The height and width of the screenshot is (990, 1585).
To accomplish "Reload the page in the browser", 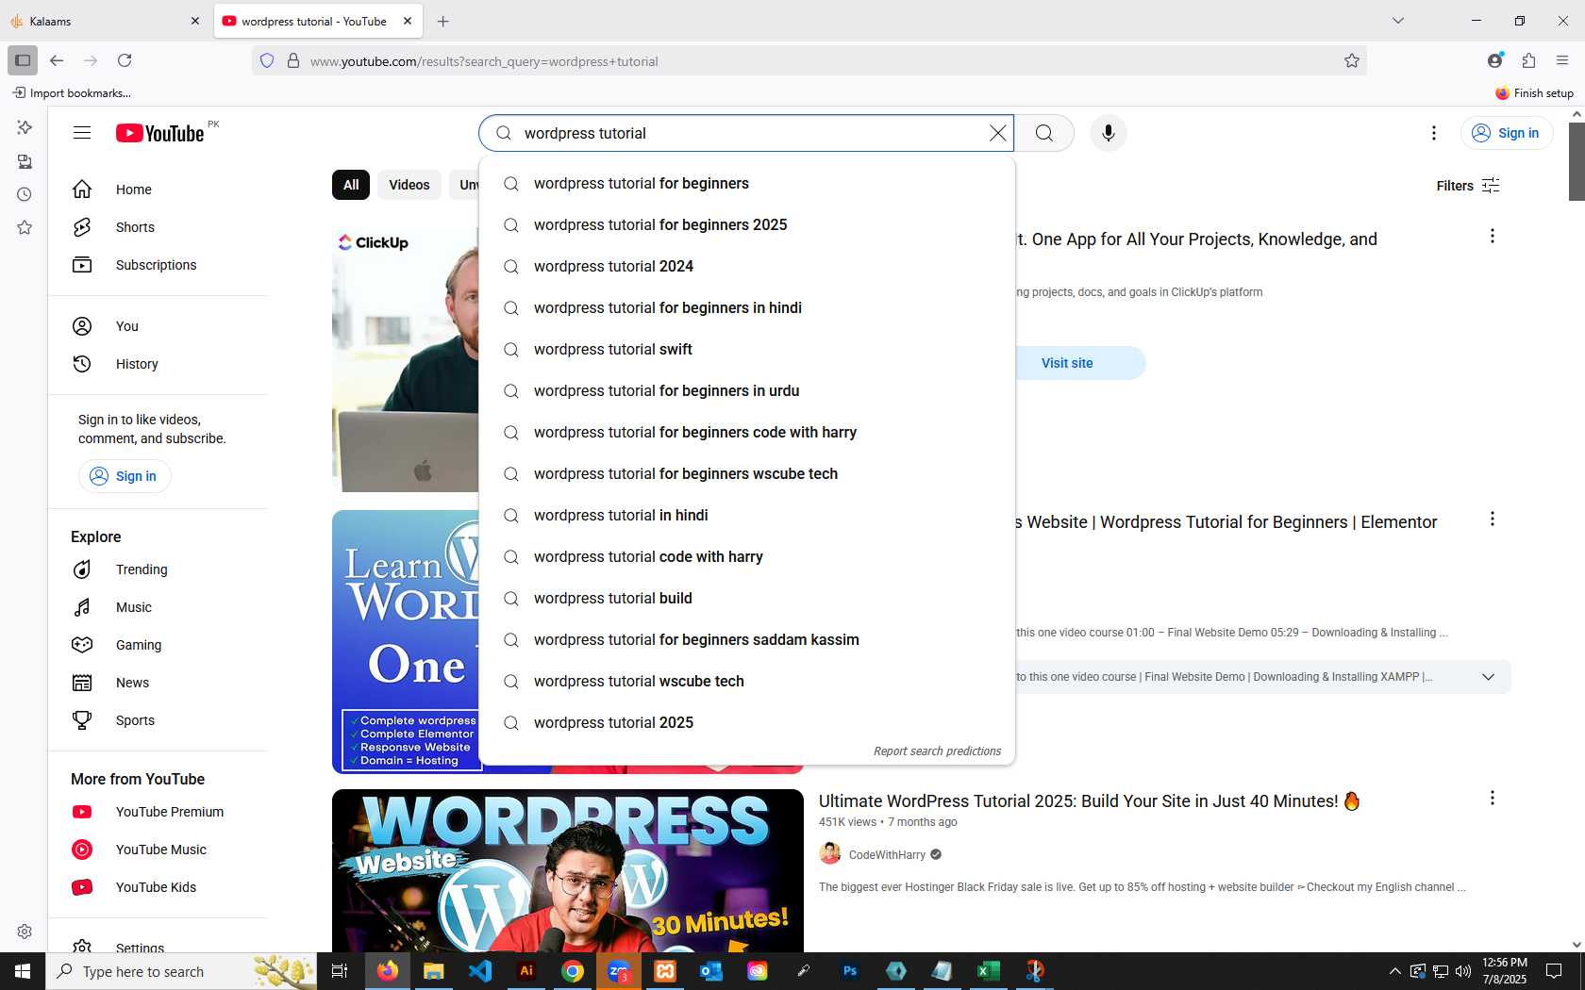I will point(125,61).
